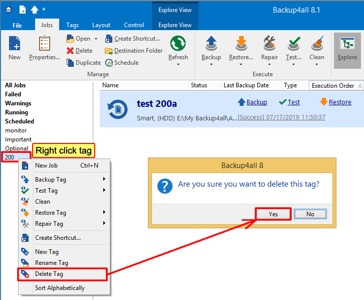This screenshot has width=364, height=300.
Task: Click the Repair tools icon
Action: [x=269, y=44]
